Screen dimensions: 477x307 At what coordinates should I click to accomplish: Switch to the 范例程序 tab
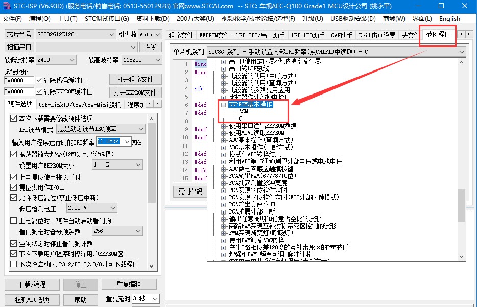438,34
